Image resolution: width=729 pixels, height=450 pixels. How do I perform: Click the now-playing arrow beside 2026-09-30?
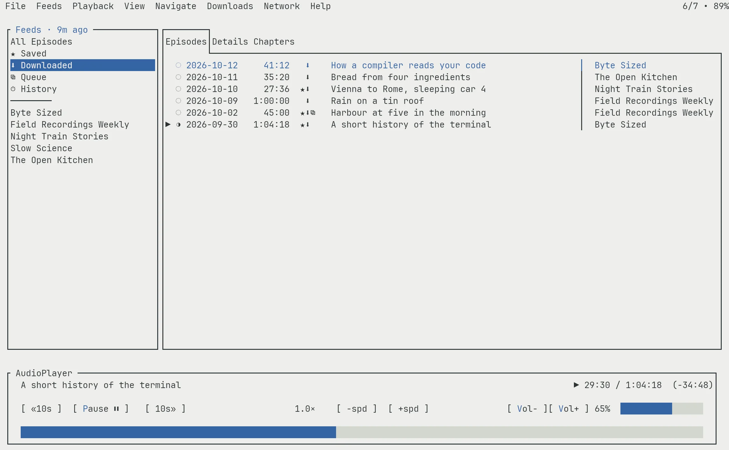pos(168,124)
